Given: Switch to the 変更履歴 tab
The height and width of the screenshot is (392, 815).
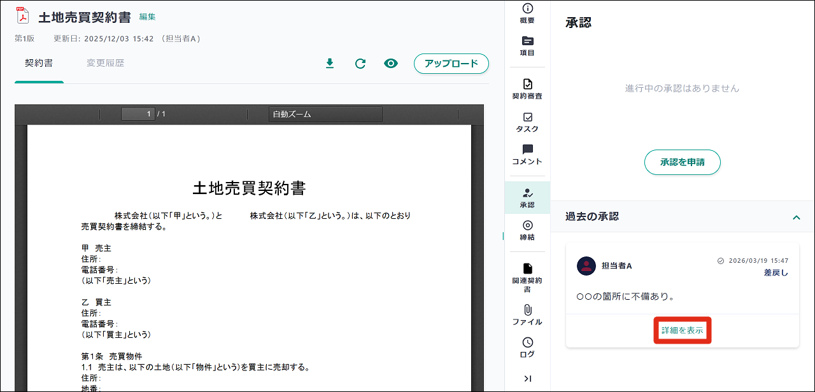Looking at the screenshot, I should [106, 64].
